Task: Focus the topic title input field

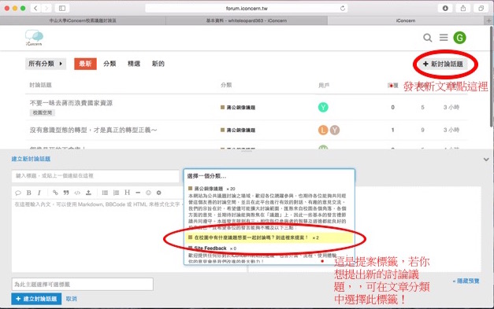Action: pyautogui.click(x=95, y=176)
